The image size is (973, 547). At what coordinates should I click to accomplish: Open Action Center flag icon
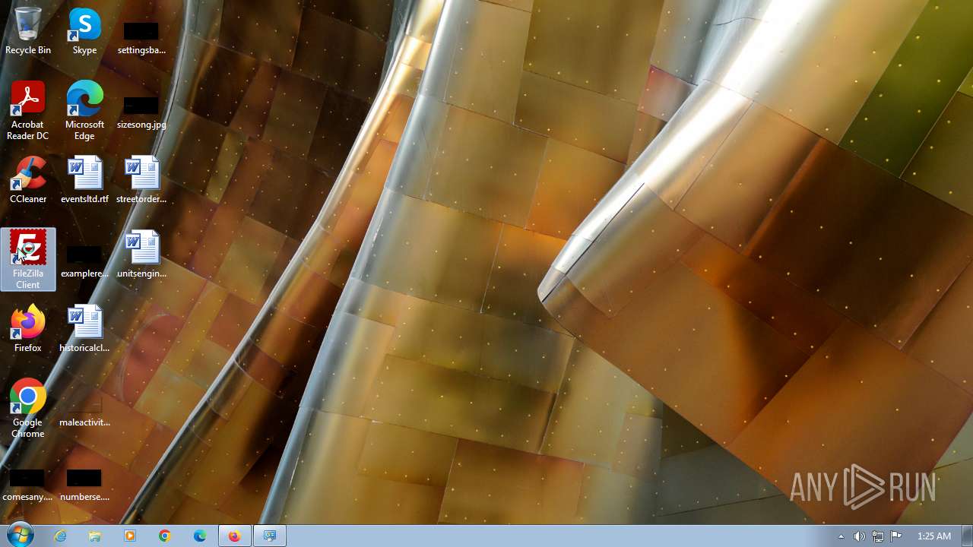[895, 536]
